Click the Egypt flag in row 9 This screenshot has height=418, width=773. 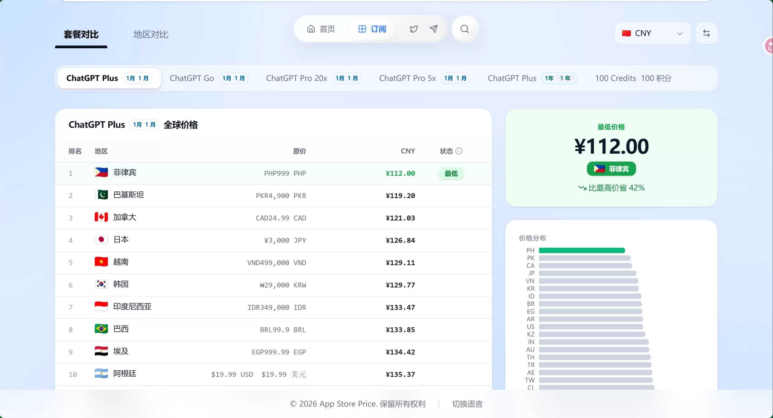click(x=101, y=351)
